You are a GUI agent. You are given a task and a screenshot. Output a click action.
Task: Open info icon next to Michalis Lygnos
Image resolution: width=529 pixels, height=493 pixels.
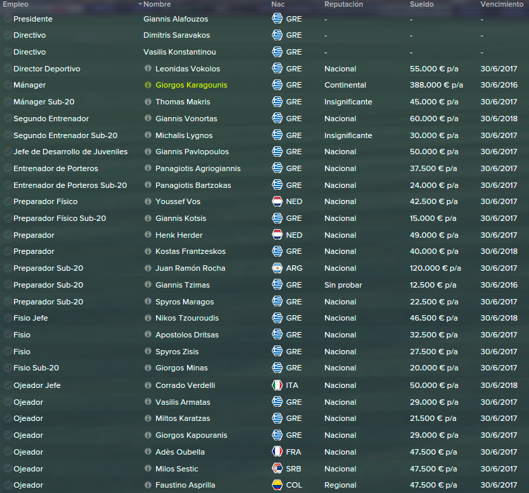[148, 135]
